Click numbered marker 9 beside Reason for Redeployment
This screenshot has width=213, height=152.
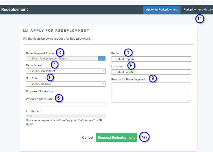pyautogui.click(x=153, y=79)
